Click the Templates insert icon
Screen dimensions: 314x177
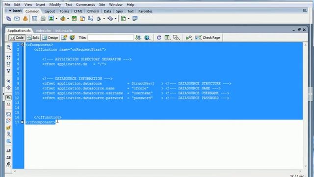(x=123, y=19)
